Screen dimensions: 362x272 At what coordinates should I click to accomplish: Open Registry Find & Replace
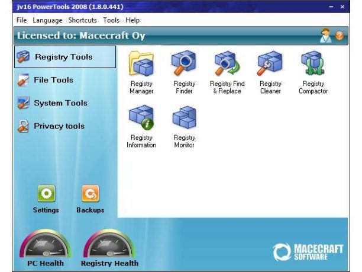(x=227, y=72)
